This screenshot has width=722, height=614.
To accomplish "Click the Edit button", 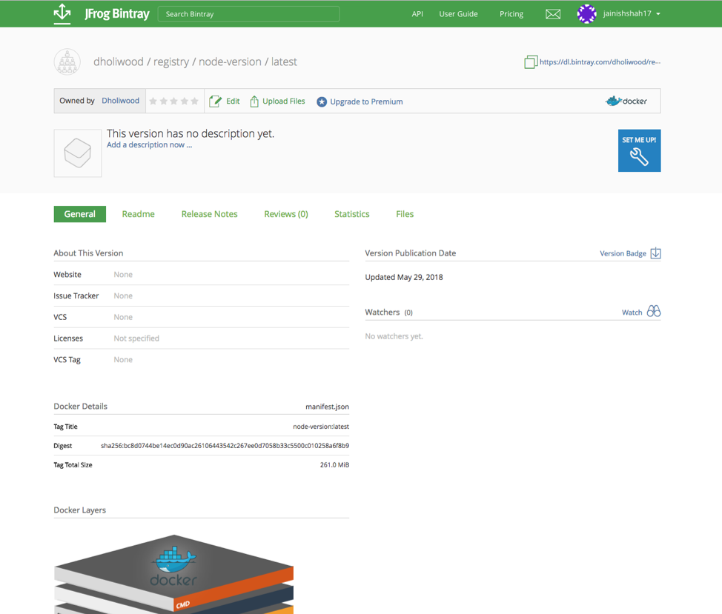I will click(225, 101).
